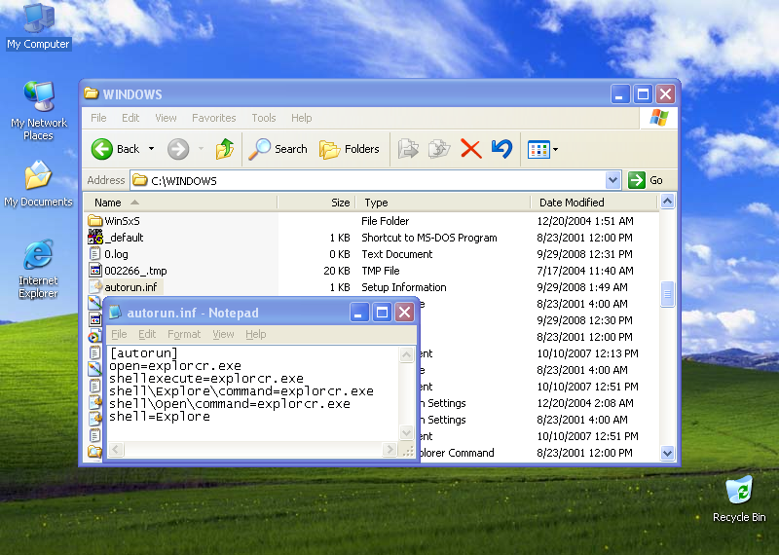Viewport: 779px width, 555px height.
Task: Click the Copy To toolbar icon
Action: click(439, 149)
